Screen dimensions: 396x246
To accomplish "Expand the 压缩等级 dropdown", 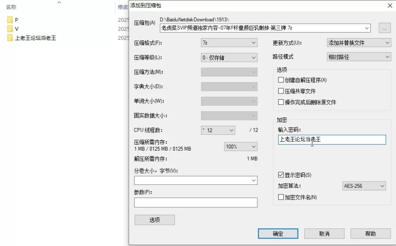I will [229, 57].
